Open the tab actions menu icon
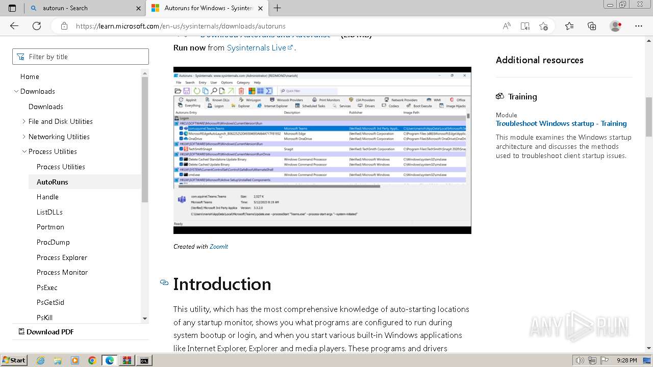653x367 pixels. click(12, 8)
